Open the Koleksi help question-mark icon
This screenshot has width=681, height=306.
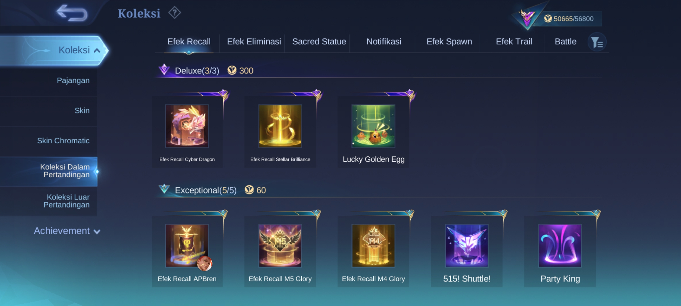click(x=175, y=13)
